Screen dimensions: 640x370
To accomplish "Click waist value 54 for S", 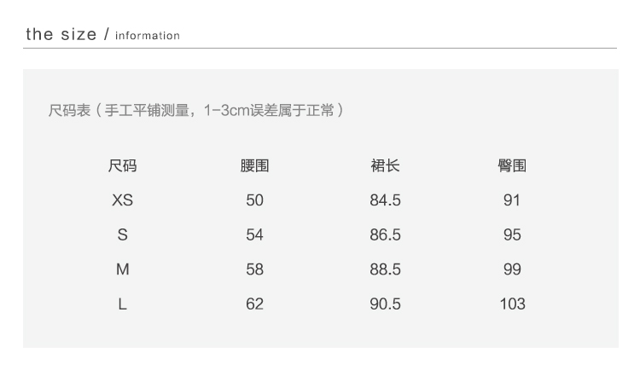I will pyautogui.click(x=254, y=234).
